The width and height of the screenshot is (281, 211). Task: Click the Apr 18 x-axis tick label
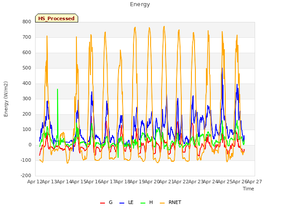(122, 182)
